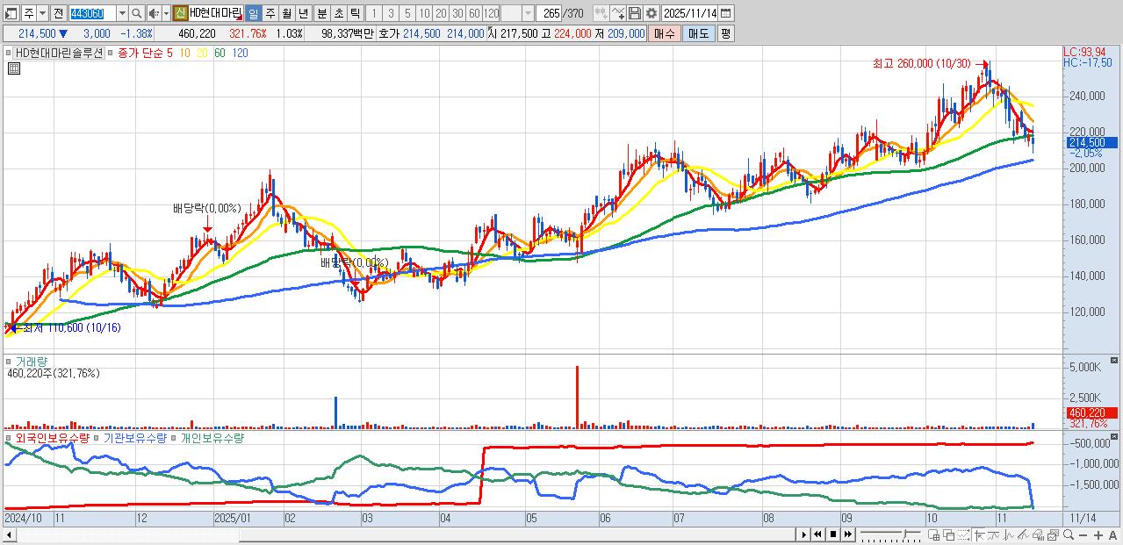The height and width of the screenshot is (545, 1123).
Task: Click the bottom magnifier zoom icon
Action: coord(1069,534)
